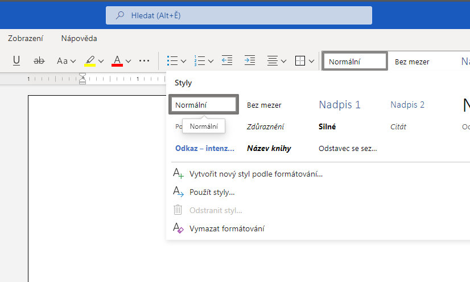Increase paragraph indent
470x282 pixels.
coord(249,60)
